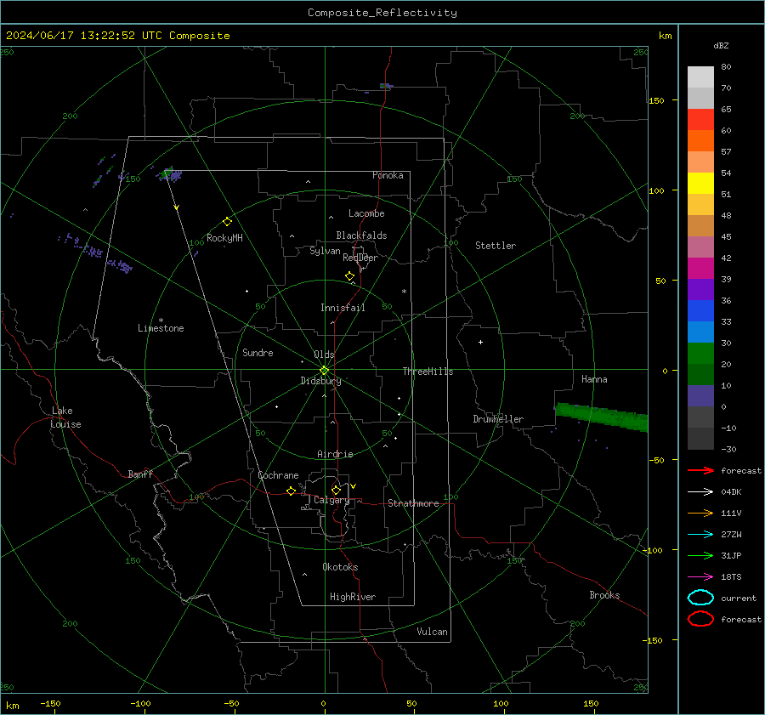
Task: Click the Brooks city label
Action: pos(604,595)
